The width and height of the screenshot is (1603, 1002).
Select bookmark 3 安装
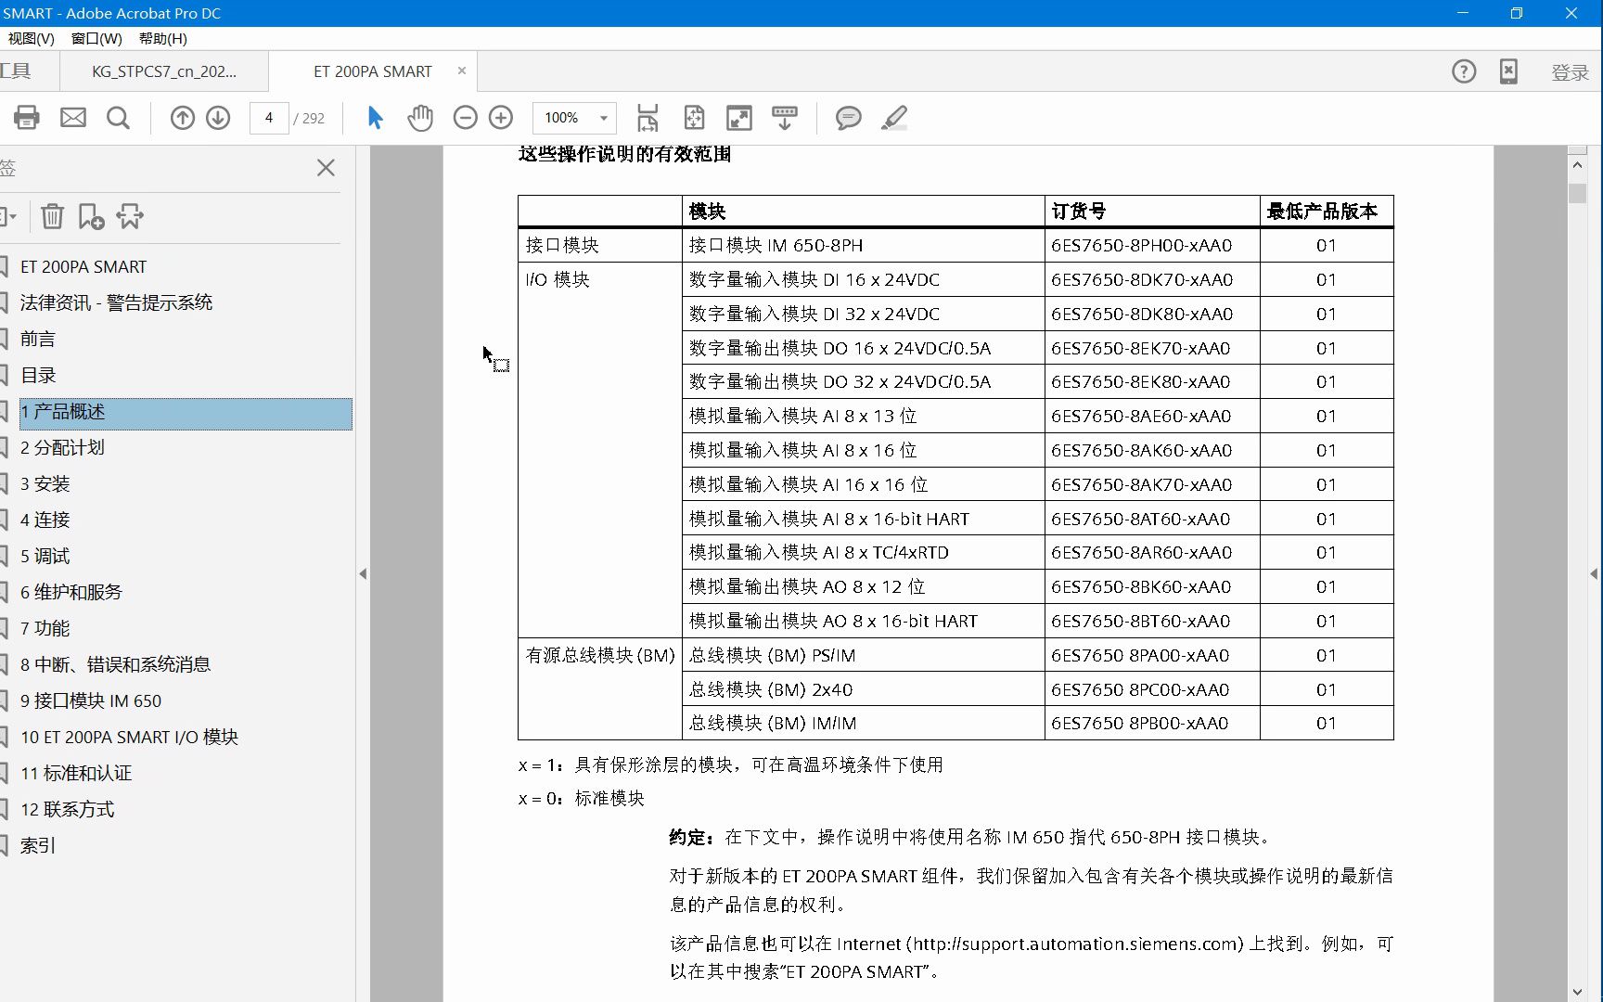[x=45, y=483]
